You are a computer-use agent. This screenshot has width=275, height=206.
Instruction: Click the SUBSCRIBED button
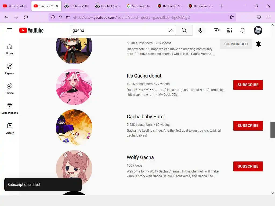click(236, 44)
